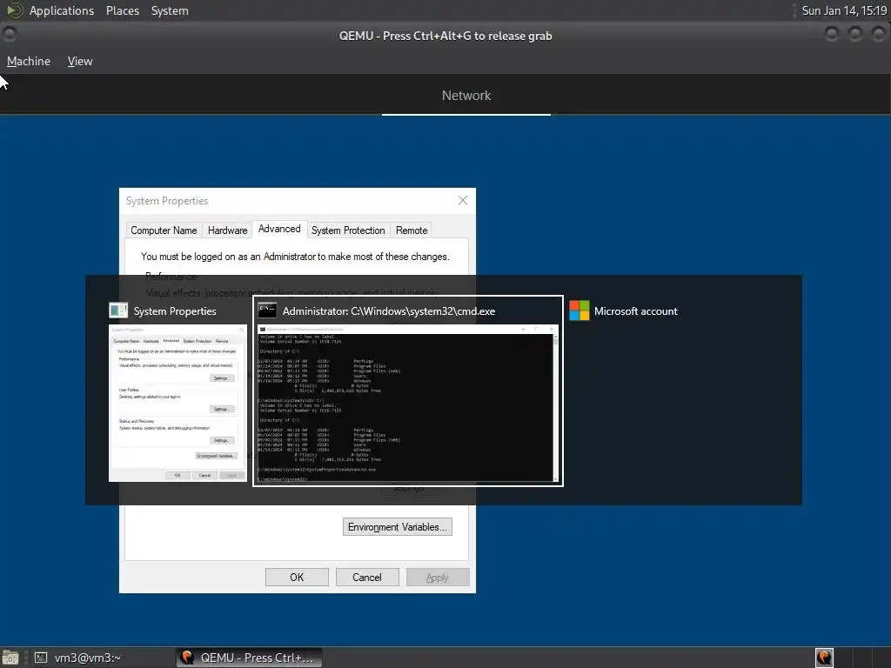Switch to Computer Name tab

pyautogui.click(x=164, y=230)
